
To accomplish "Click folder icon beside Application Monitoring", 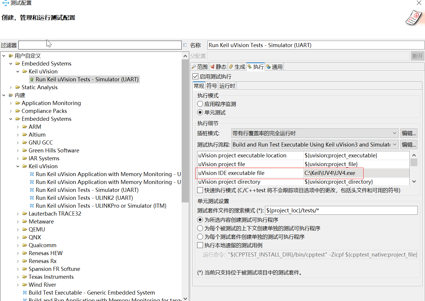I will [18, 103].
